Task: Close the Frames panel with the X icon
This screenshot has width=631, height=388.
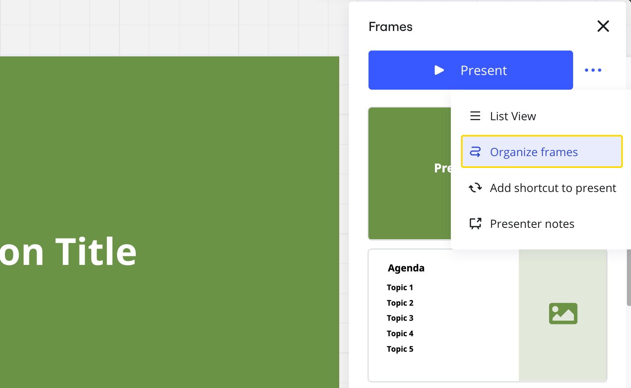Action: 603,26
